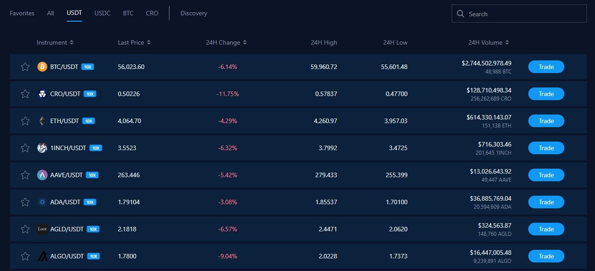Click the 10X badge beside CRO/USDT
Image resolution: width=595 pixels, height=271 pixels.
90,94
